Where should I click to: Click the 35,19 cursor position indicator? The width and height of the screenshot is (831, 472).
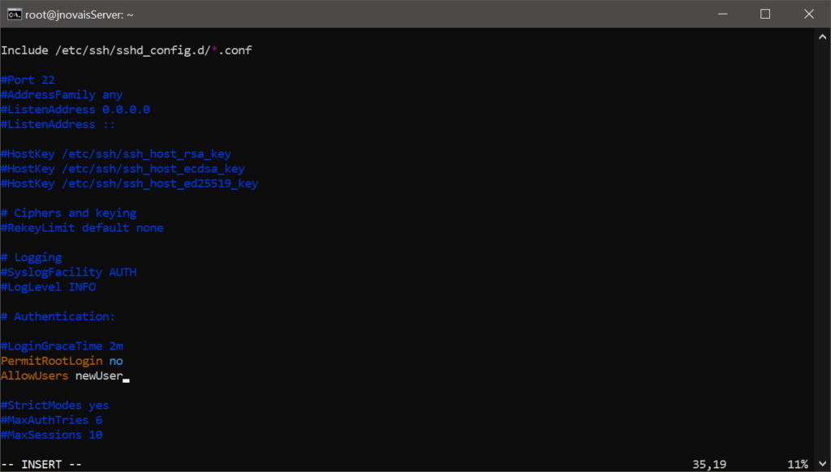[x=709, y=465]
